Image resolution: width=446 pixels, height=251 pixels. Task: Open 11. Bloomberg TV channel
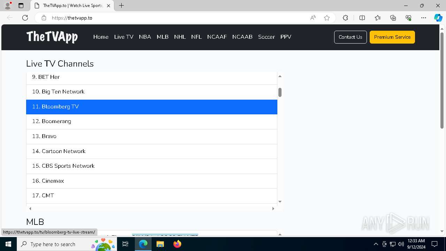152,107
